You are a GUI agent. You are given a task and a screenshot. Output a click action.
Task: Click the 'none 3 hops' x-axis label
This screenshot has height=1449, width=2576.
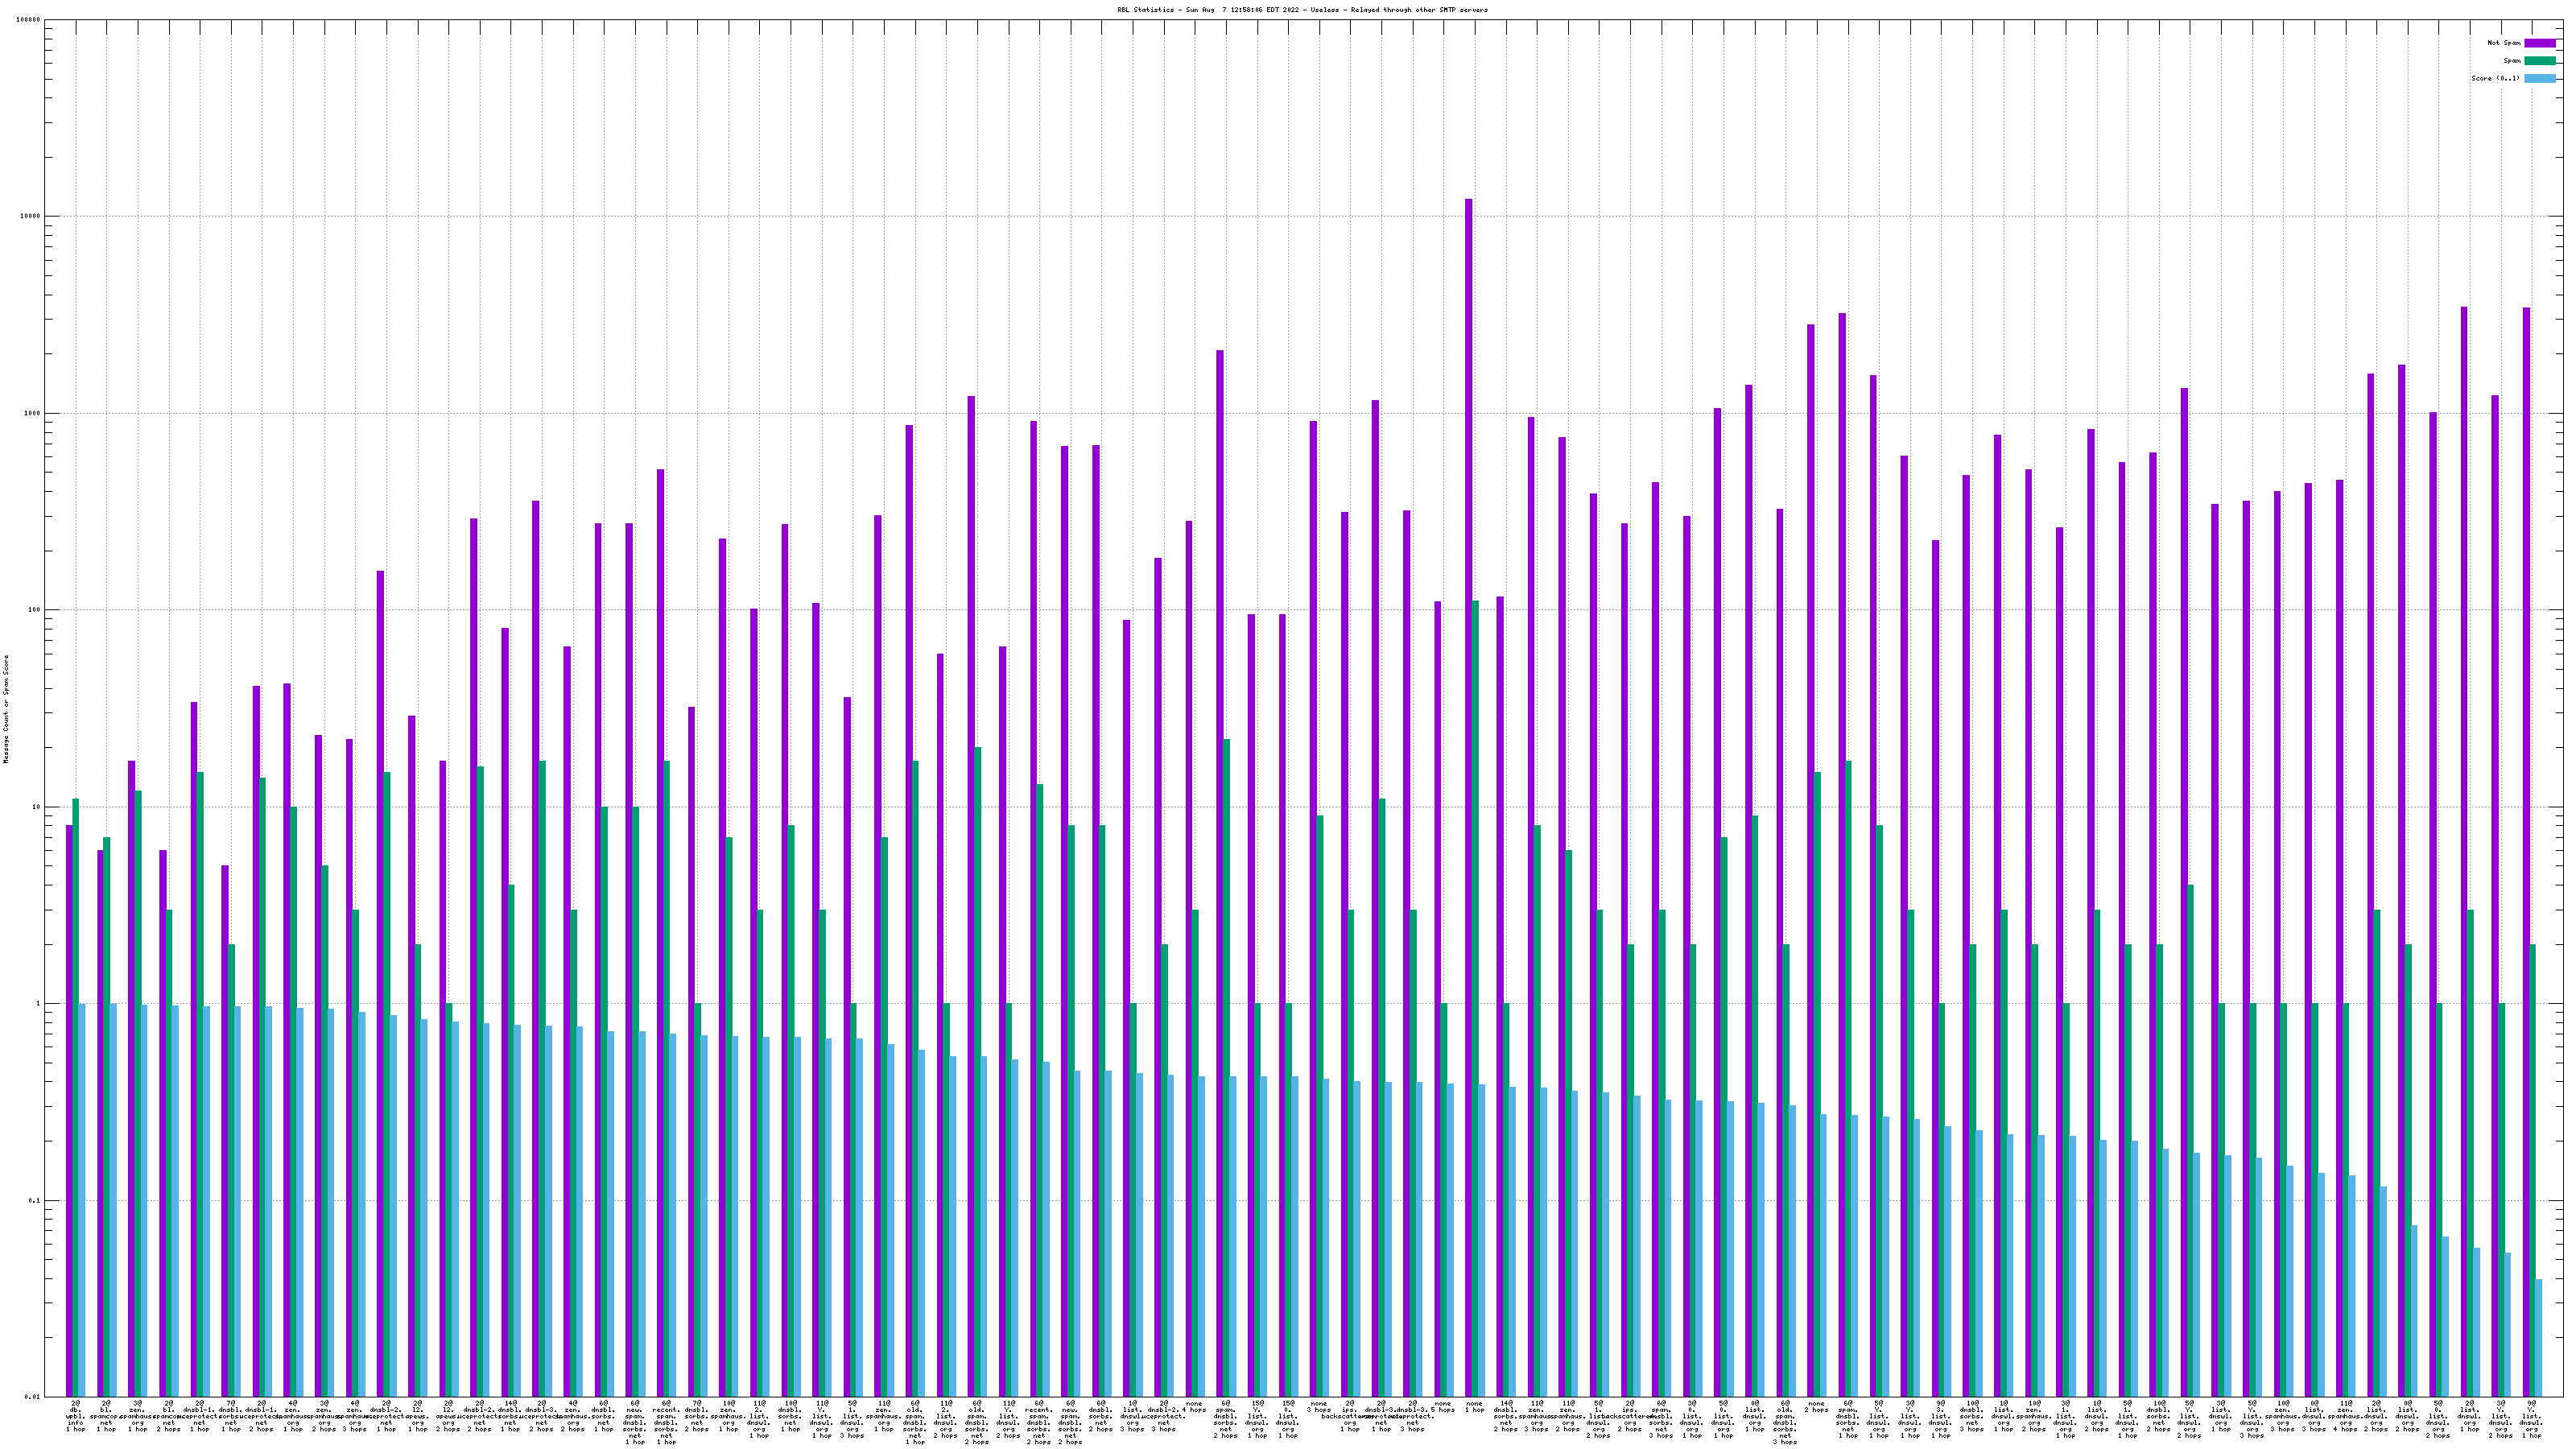click(1318, 1407)
